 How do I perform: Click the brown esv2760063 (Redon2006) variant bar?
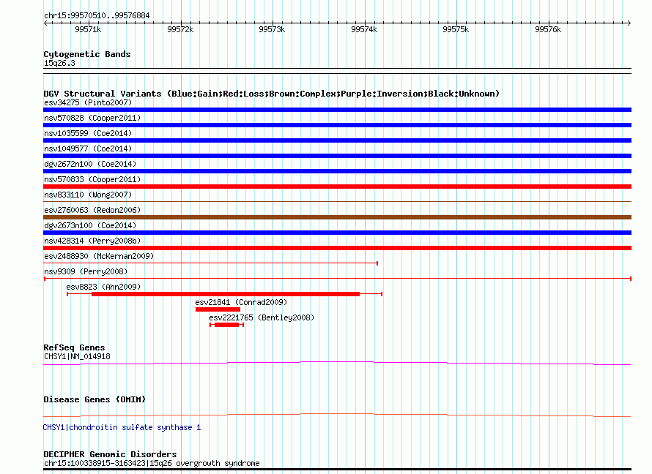(x=337, y=217)
